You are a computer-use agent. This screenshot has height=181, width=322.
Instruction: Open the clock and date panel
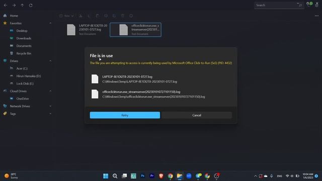coord(308,176)
